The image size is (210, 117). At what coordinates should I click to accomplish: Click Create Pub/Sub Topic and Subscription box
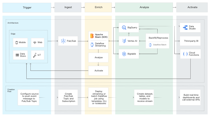[x=68, y=97]
